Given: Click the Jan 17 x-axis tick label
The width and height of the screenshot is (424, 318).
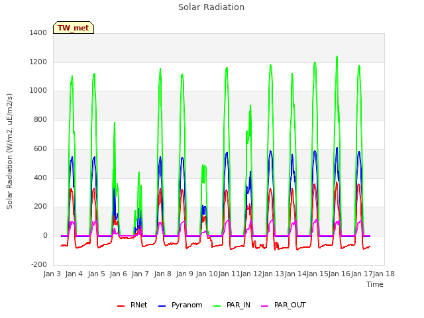Looking at the screenshot, I should coord(362,274).
